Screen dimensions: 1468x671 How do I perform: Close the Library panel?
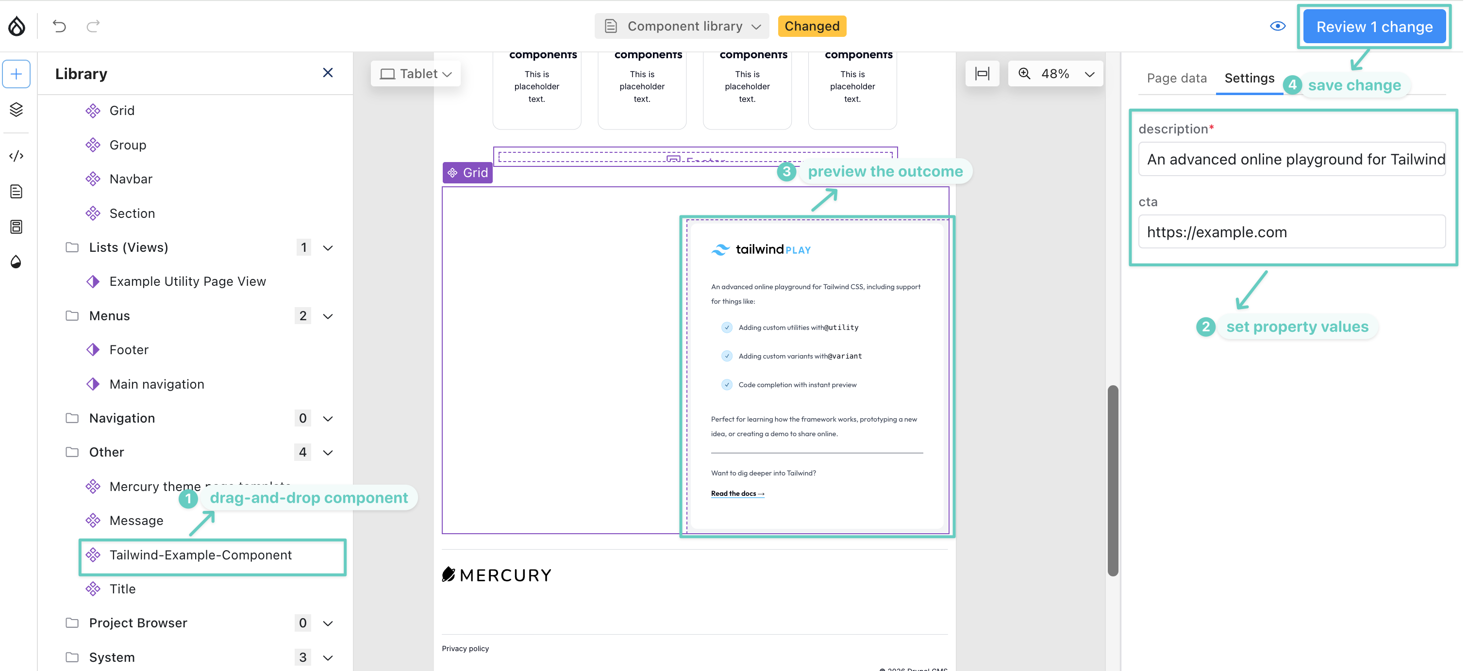(328, 73)
